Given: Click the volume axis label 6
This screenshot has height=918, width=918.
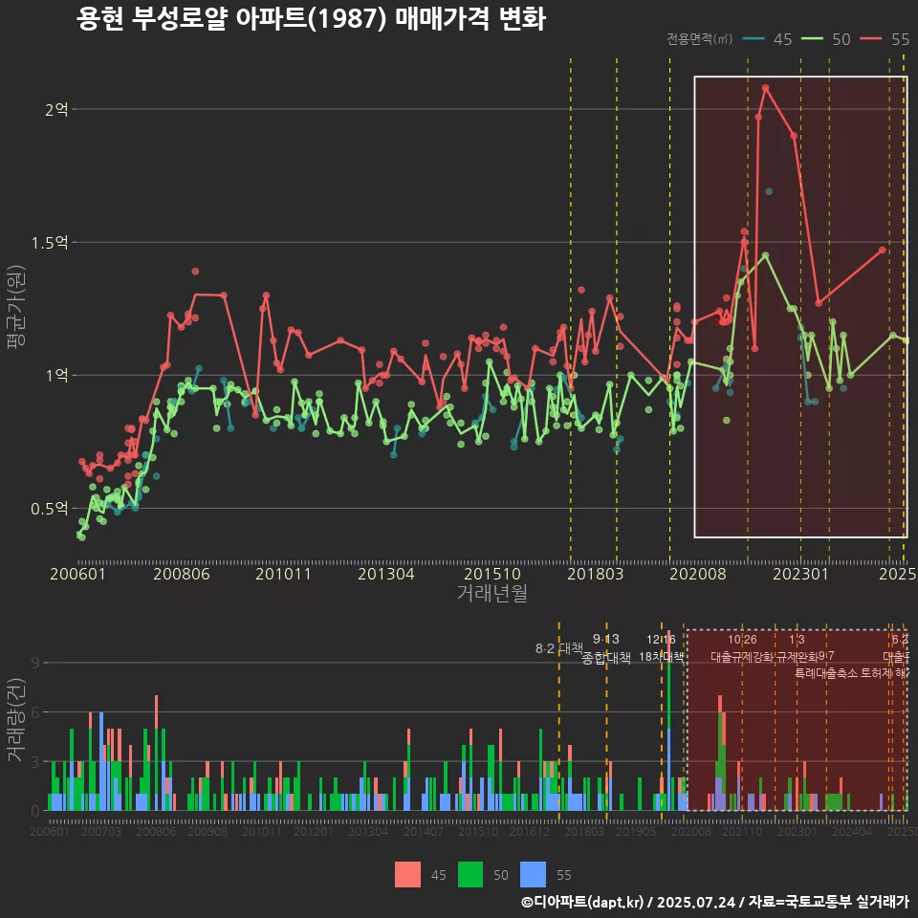Looking at the screenshot, I should [x=35, y=711].
